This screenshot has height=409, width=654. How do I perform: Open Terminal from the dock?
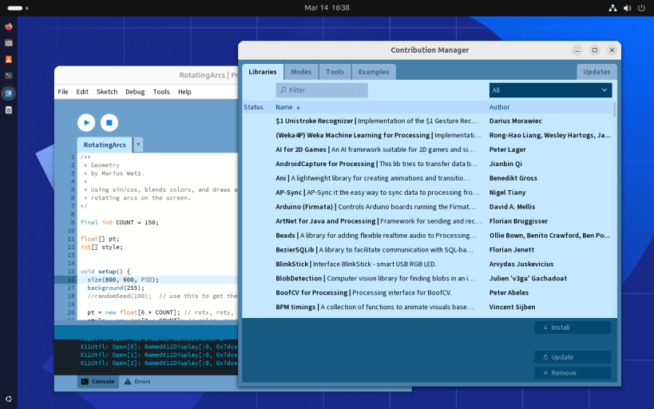click(x=9, y=76)
